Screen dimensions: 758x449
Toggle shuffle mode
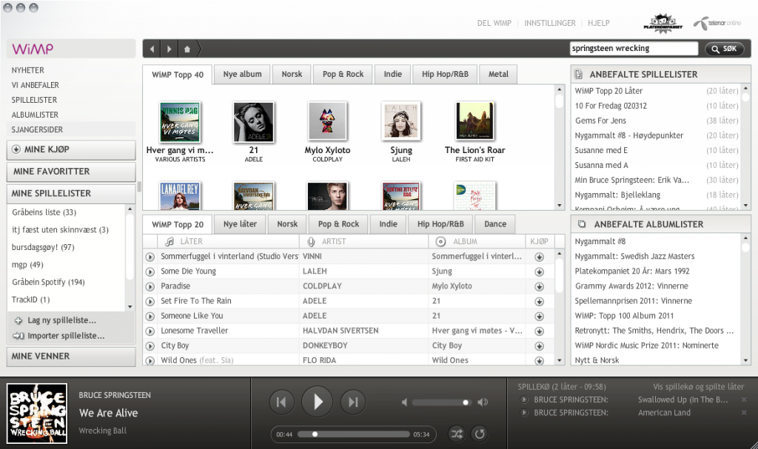click(x=457, y=434)
